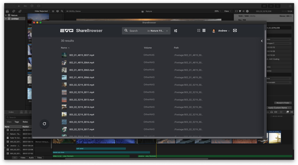Collapse the side panel with the chevron arrow
Image resolution: width=298 pixels, height=165 pixels.
tap(262, 41)
